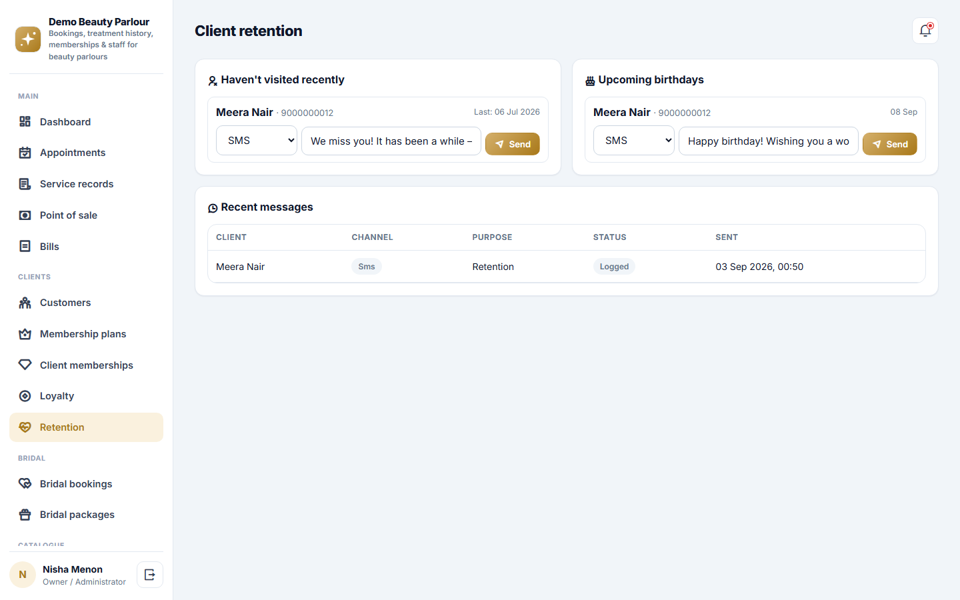Open Bridal packages page
960x600 pixels.
pyautogui.click(x=86, y=515)
